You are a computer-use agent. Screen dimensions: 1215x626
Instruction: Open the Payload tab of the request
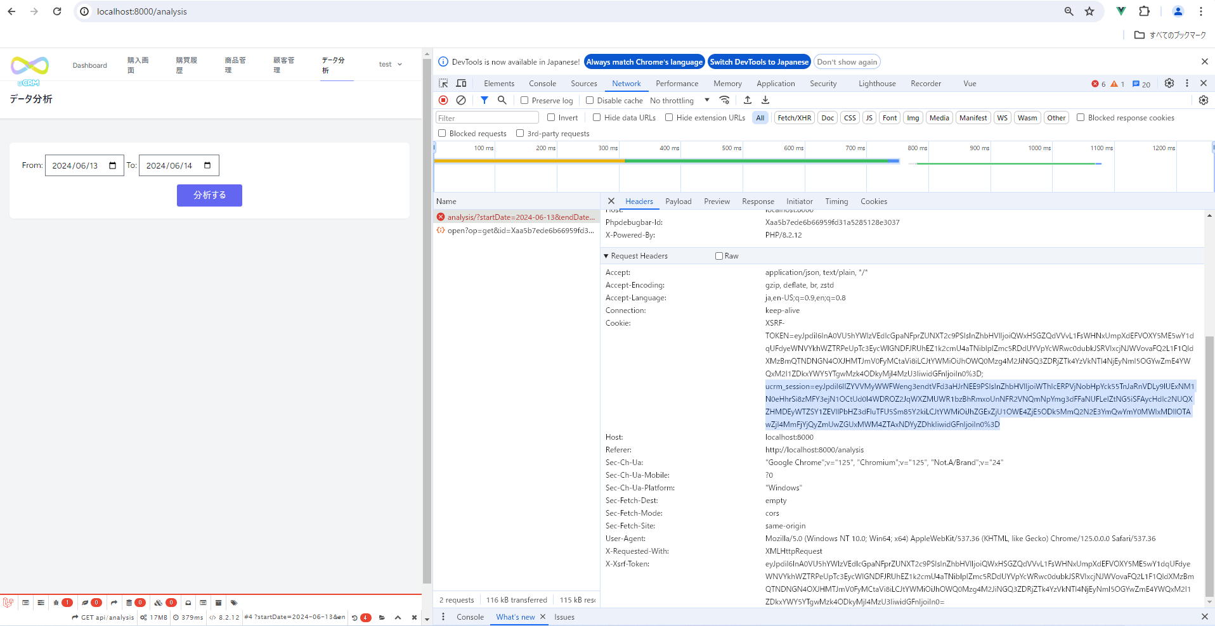point(679,201)
